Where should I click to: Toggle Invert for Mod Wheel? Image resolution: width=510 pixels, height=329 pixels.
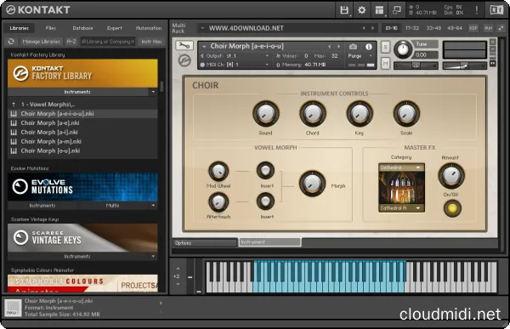(x=265, y=170)
